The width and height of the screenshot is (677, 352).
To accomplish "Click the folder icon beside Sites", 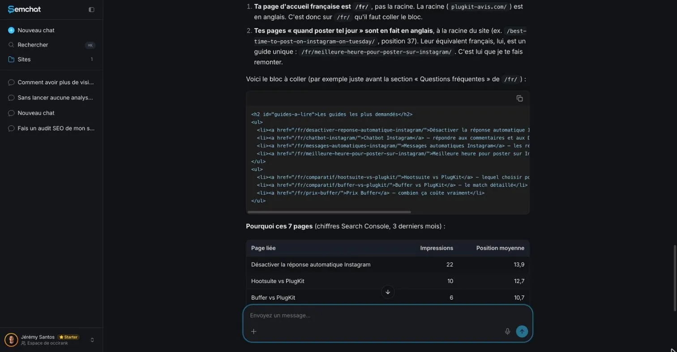I will pos(11,59).
